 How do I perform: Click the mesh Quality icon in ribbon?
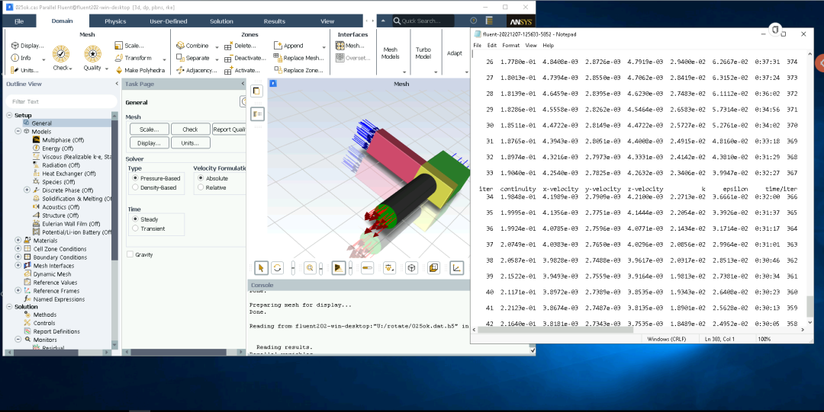point(92,53)
